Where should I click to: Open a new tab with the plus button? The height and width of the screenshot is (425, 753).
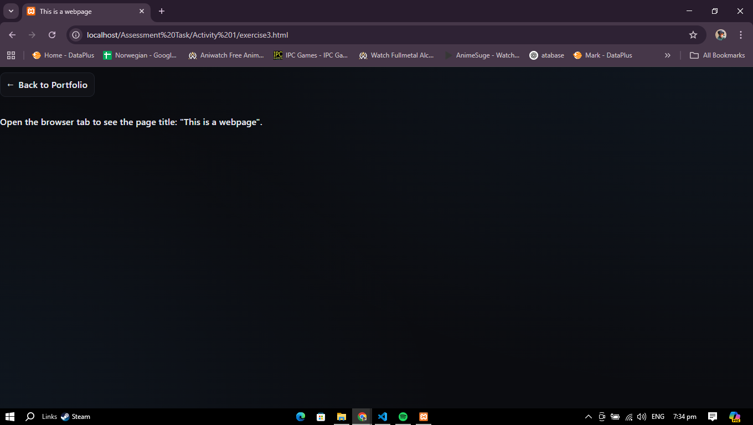(162, 11)
